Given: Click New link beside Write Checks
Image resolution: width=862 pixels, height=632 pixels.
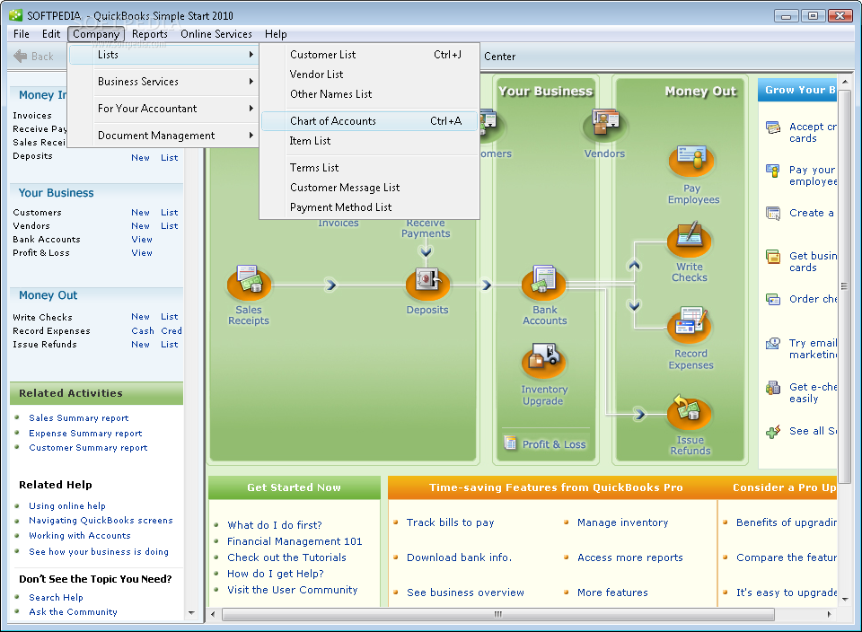Looking at the screenshot, I should tap(140, 317).
